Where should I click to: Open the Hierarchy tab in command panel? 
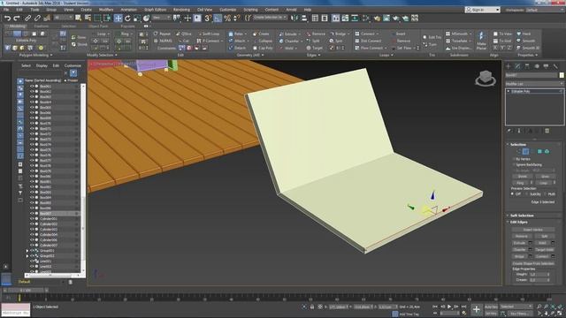click(527, 66)
